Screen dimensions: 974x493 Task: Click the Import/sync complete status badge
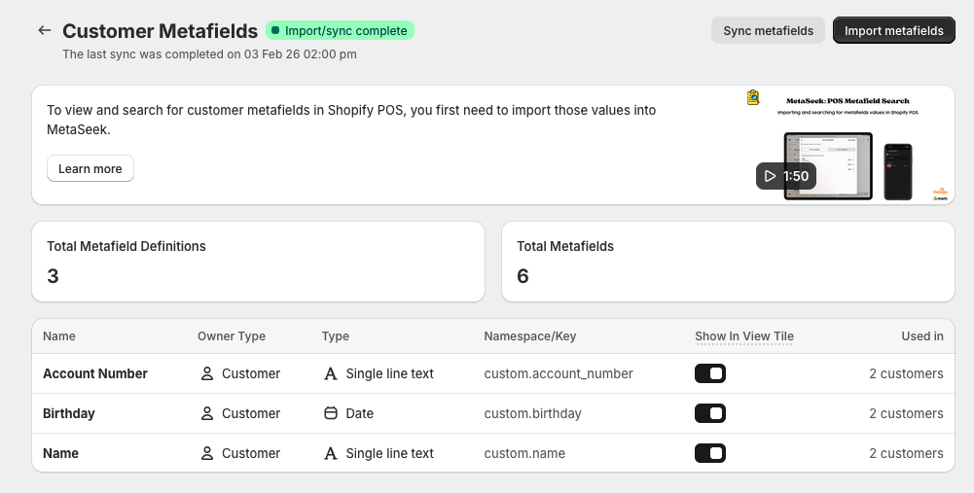(x=340, y=31)
